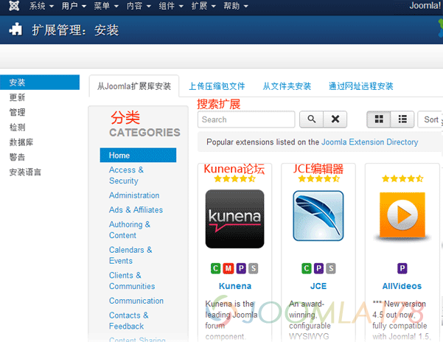This screenshot has width=443, height=342.
Task: Click Kunena's red M module badge
Action: (229, 268)
